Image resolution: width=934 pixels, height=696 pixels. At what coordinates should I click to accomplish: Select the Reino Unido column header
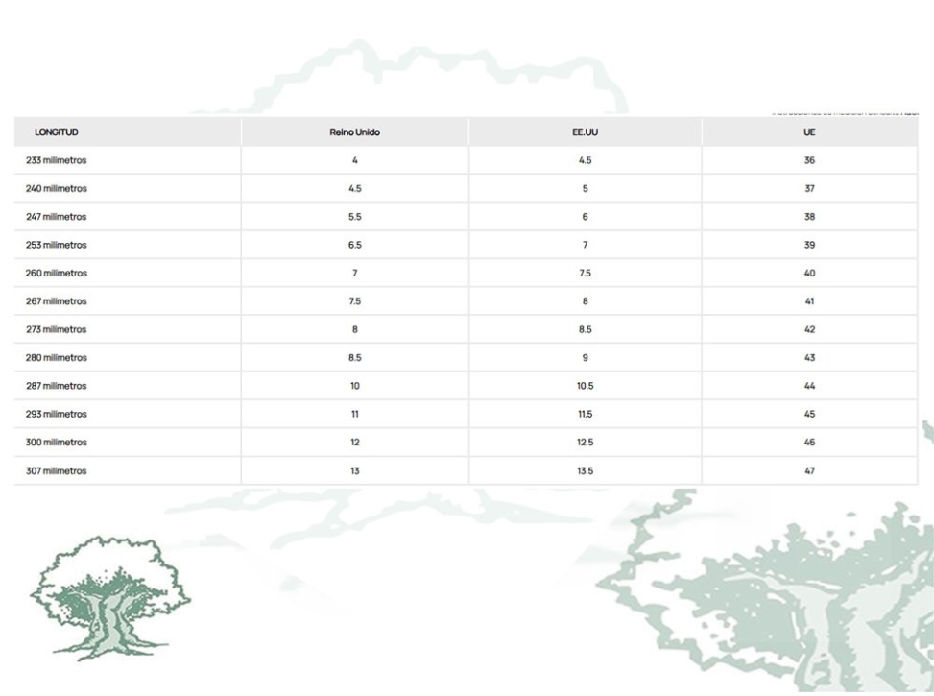pyautogui.click(x=355, y=132)
